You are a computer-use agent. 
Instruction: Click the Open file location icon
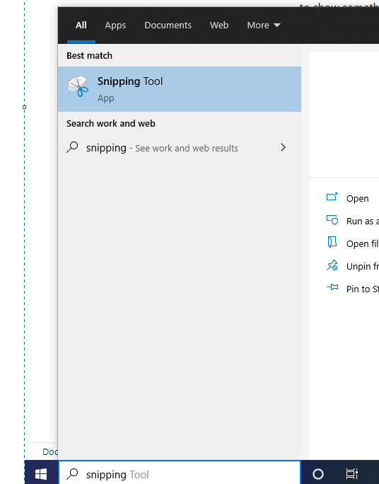coord(332,242)
